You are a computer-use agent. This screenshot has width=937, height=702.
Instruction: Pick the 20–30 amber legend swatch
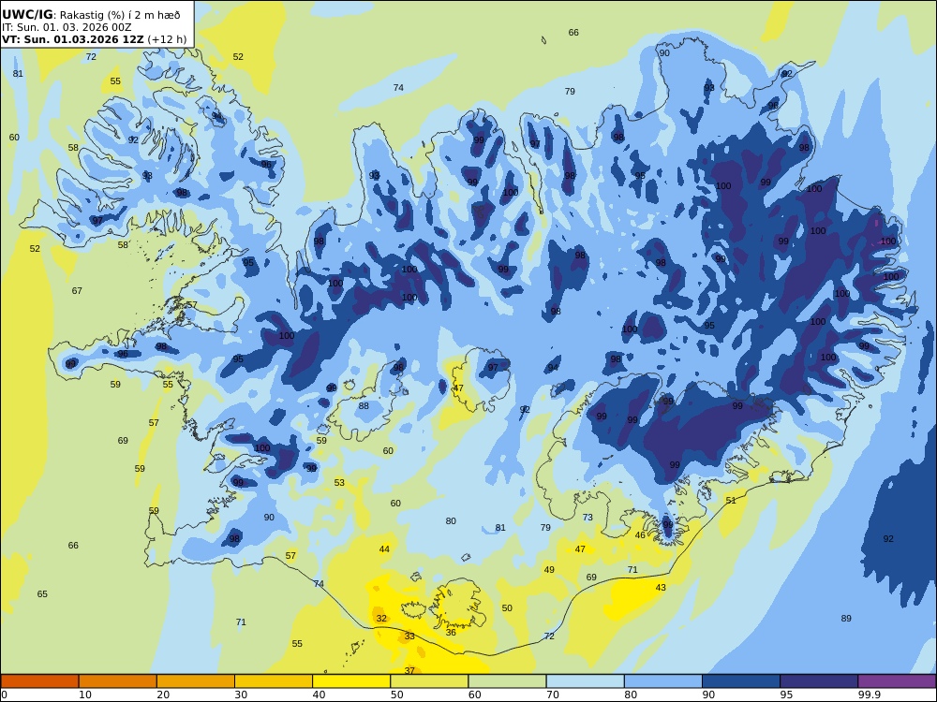196,681
